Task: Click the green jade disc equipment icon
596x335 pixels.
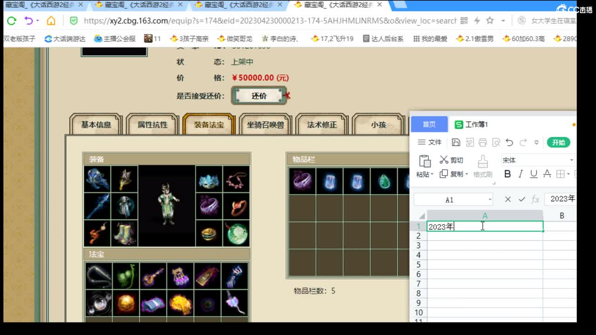Action: pos(236,233)
